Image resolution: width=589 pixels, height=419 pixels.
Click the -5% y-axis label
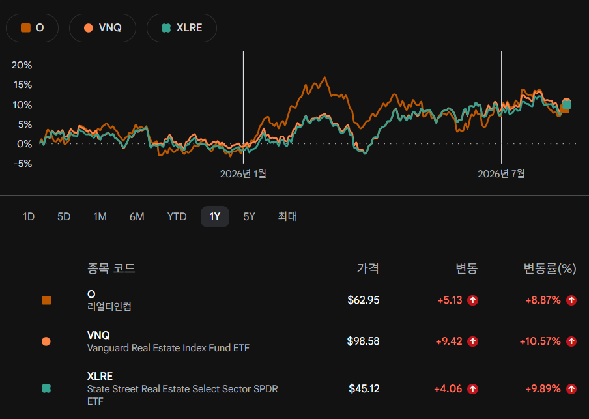(23, 164)
